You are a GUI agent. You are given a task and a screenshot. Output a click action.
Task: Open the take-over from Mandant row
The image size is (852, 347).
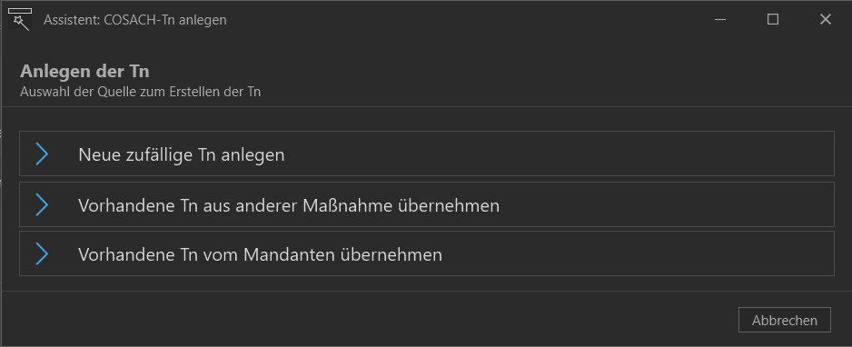coord(427,253)
